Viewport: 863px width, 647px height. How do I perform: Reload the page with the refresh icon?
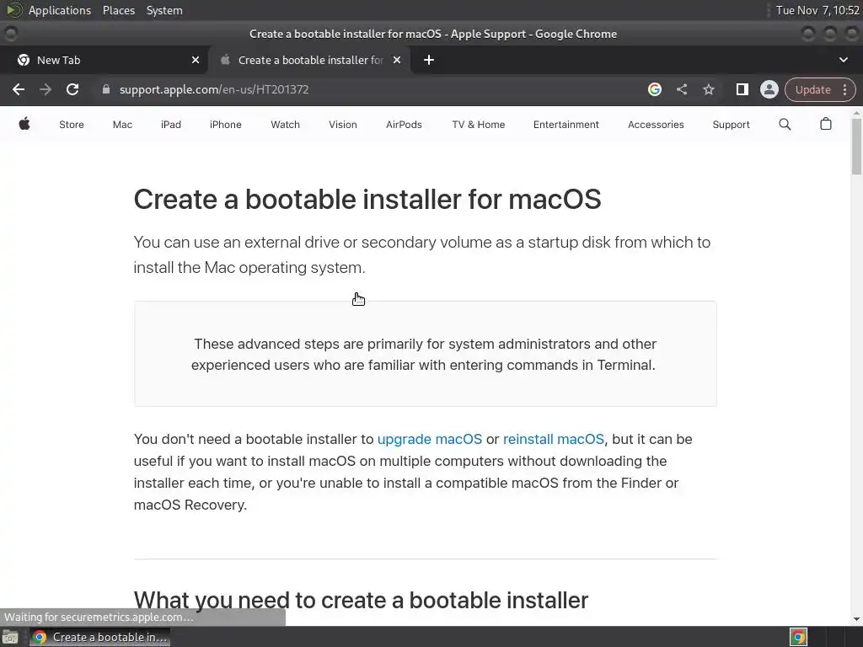pos(72,89)
